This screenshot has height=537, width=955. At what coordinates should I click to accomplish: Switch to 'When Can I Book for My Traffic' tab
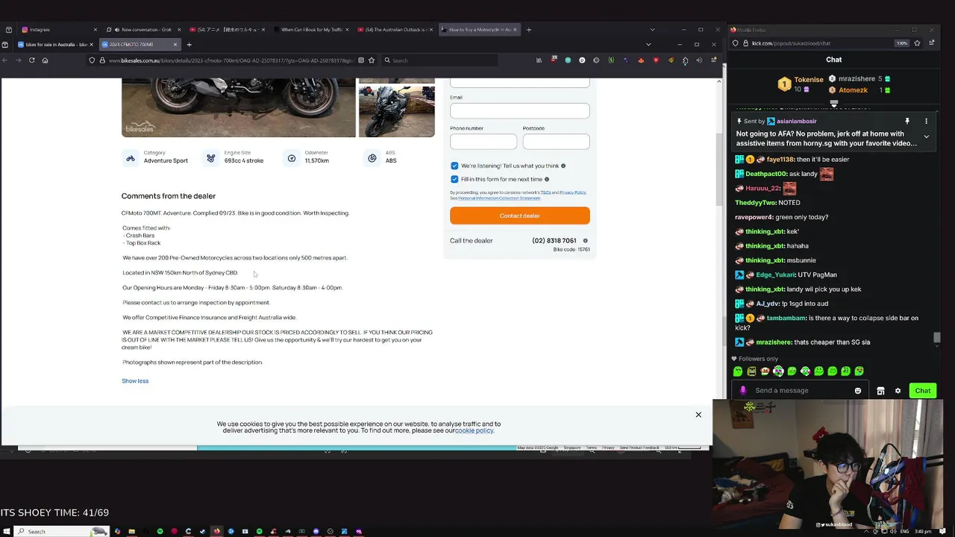(x=313, y=30)
